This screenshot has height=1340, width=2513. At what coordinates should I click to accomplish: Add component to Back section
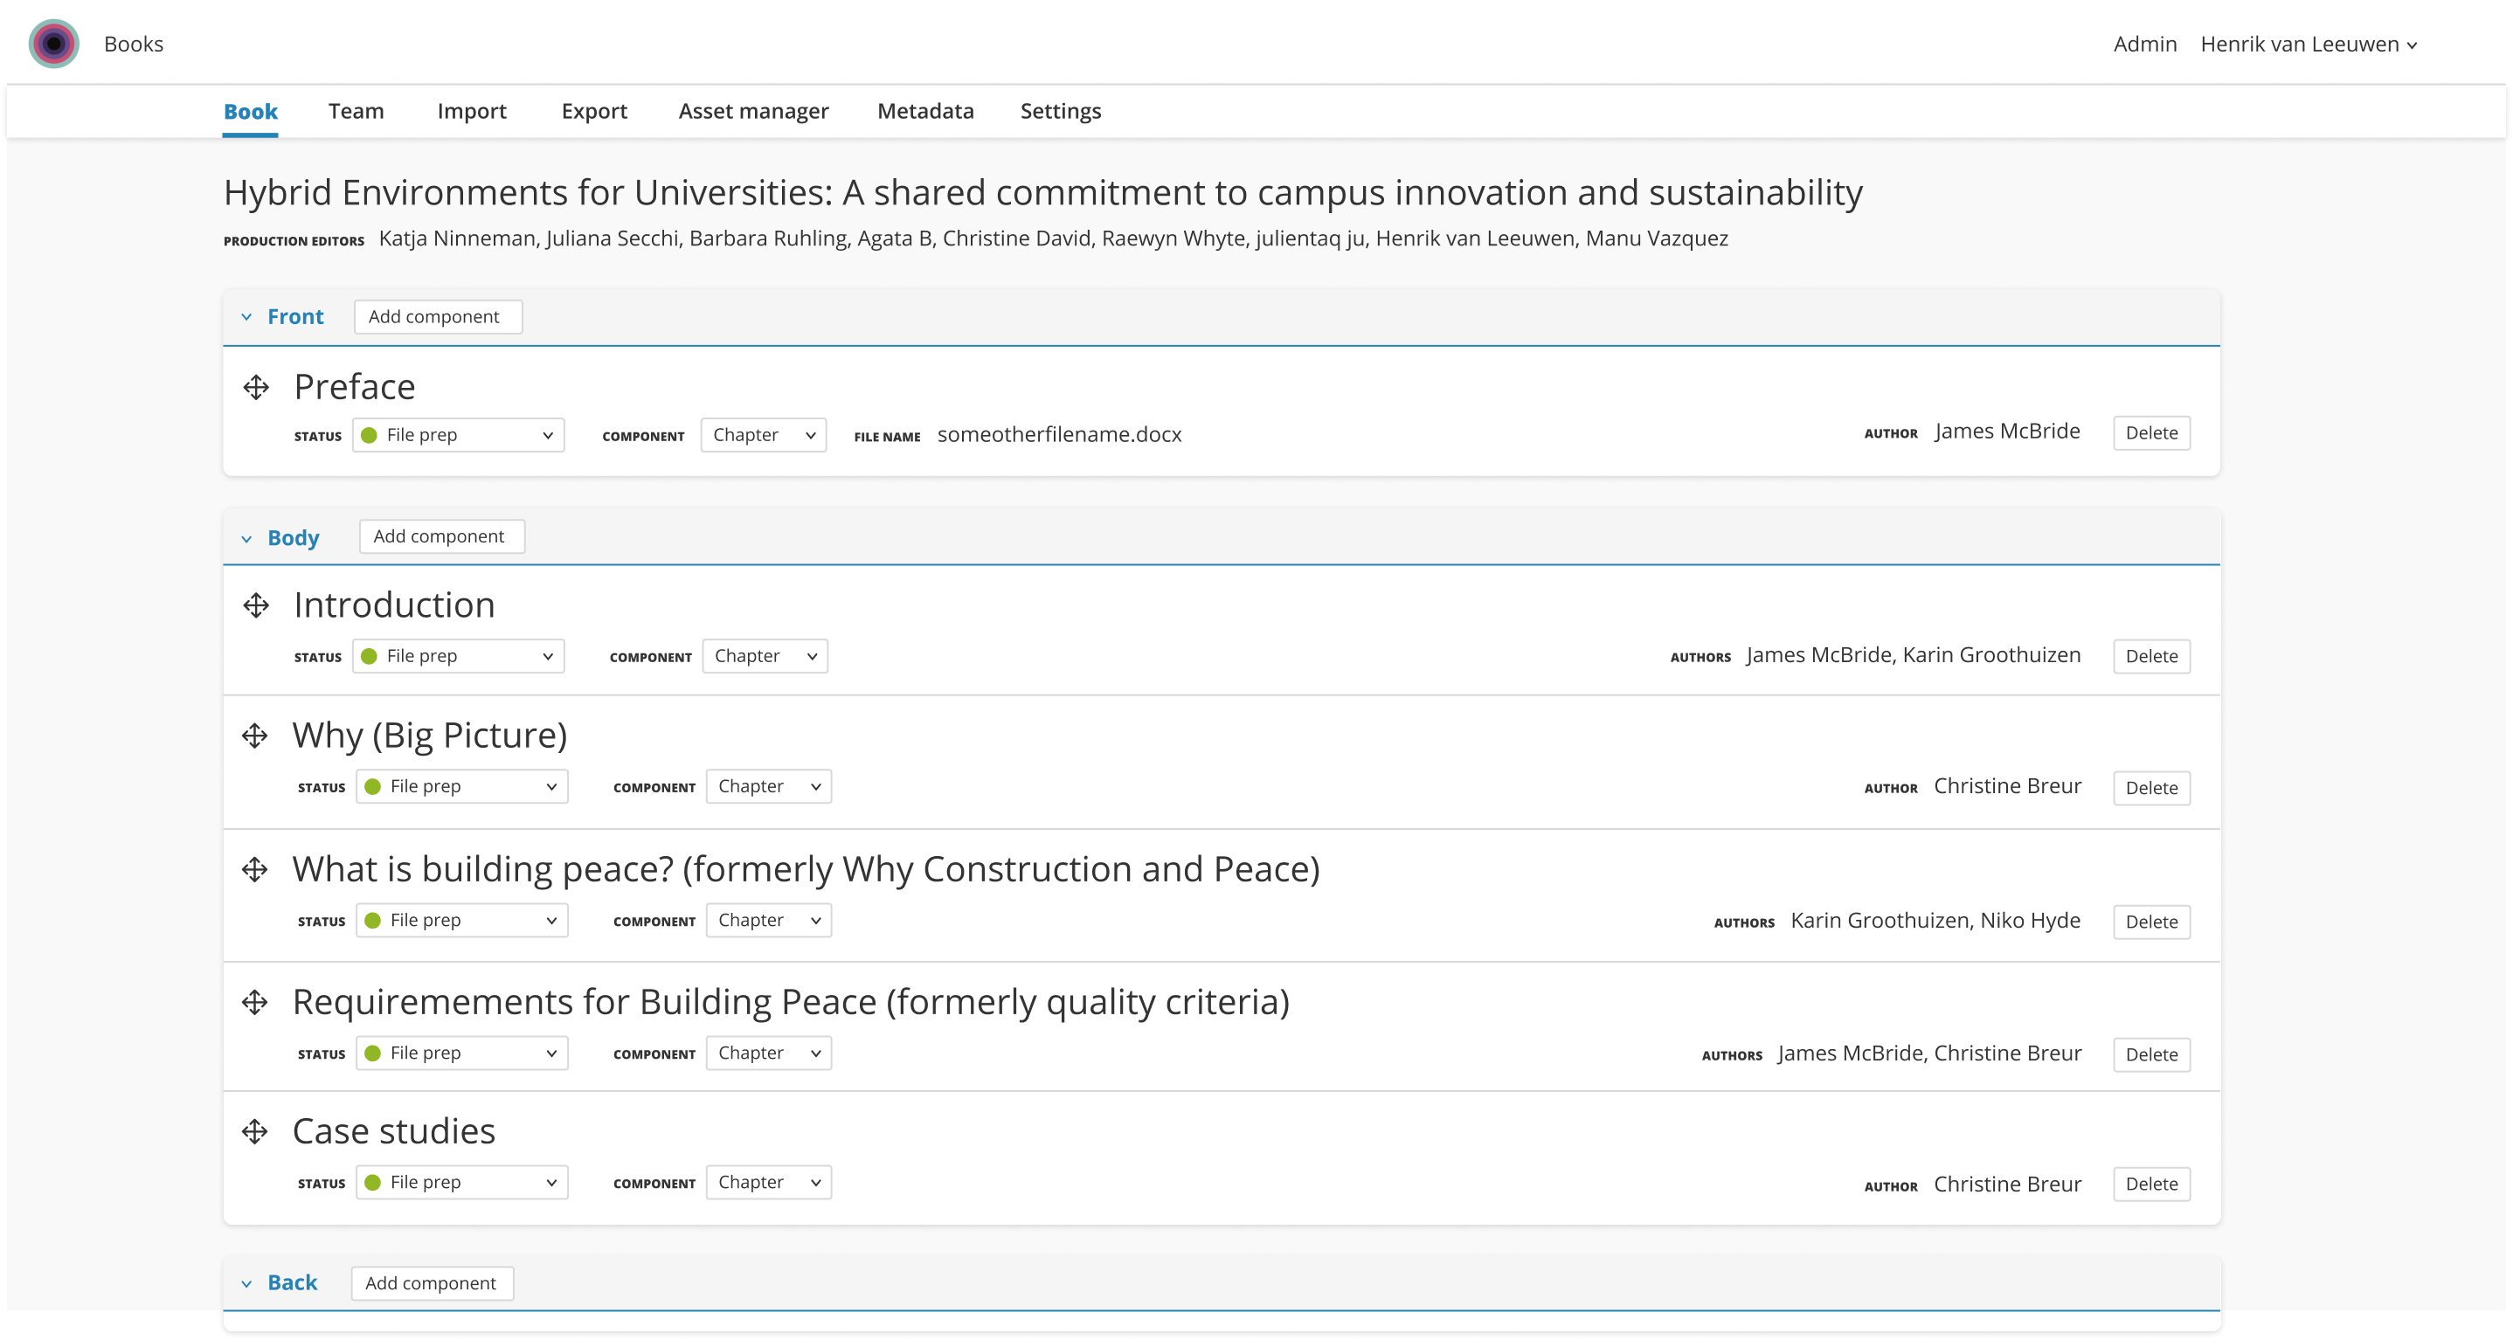click(x=433, y=1283)
